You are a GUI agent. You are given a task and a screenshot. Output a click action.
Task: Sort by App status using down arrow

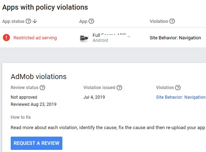[x=35, y=21]
